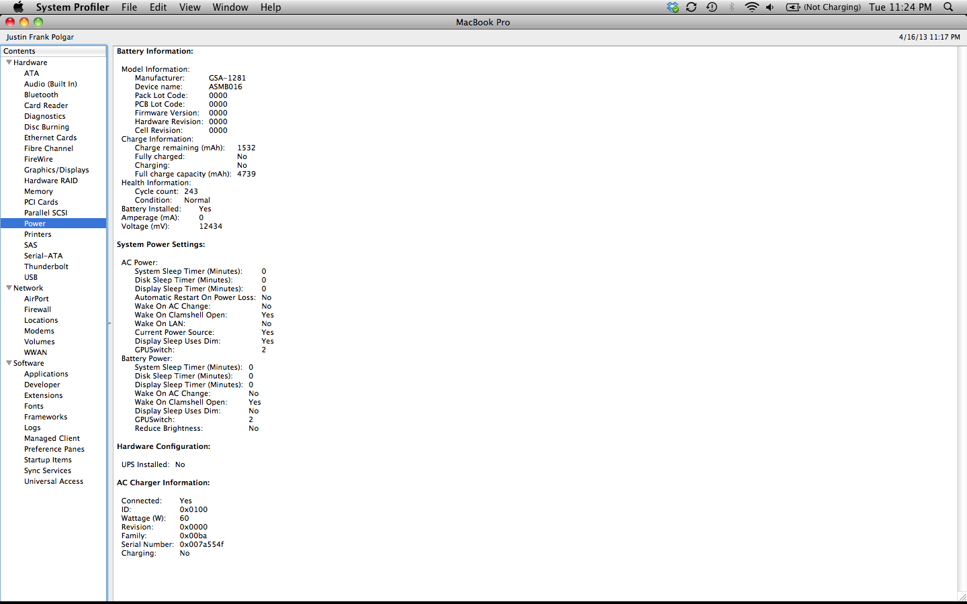Select Hardware RAID
Viewport: 967px width, 604px height.
point(51,181)
